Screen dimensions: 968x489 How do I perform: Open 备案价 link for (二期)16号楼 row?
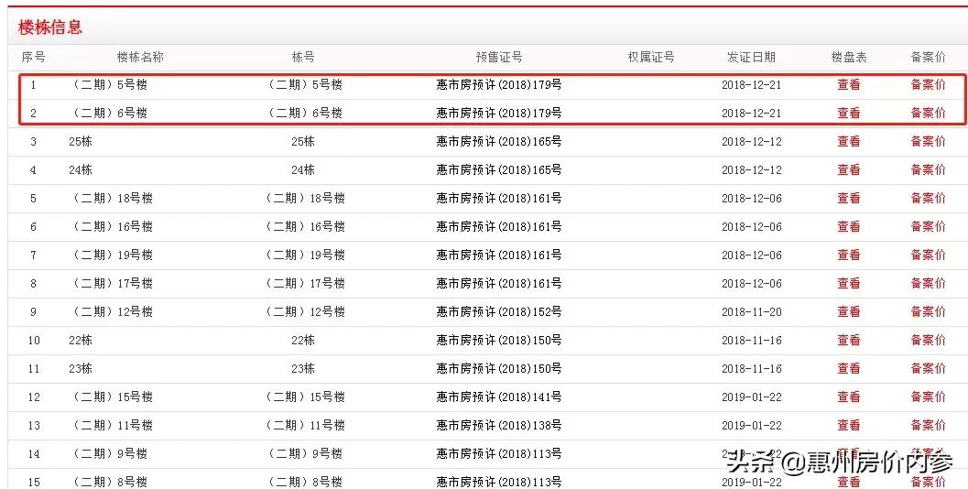click(x=928, y=226)
